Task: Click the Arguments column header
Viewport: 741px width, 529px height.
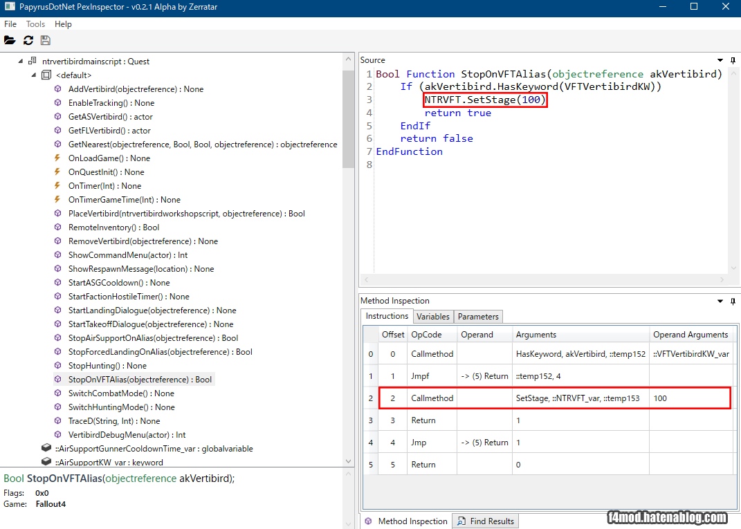Action: tap(580, 335)
